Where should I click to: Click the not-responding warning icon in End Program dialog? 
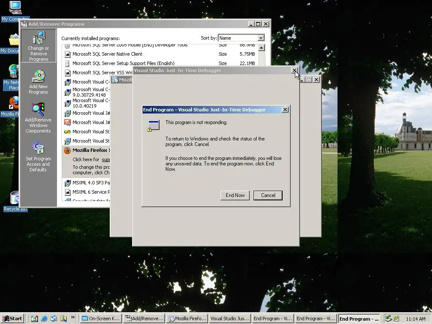click(154, 126)
